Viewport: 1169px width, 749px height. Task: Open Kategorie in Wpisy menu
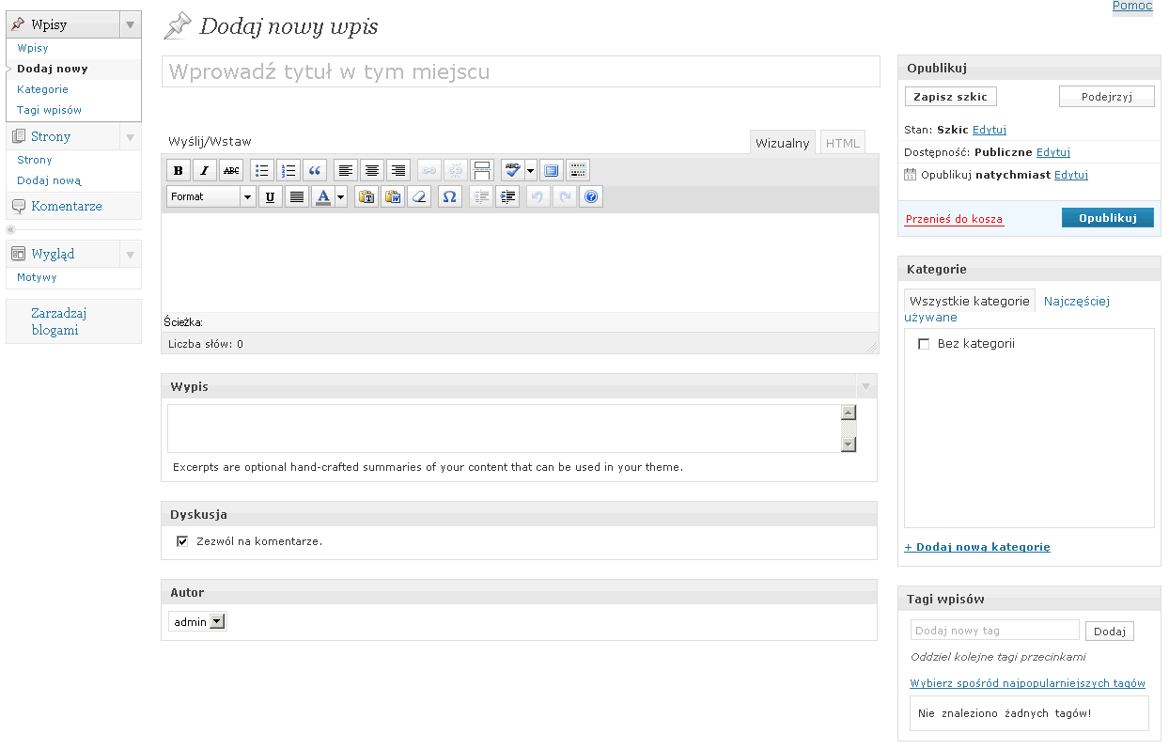tap(42, 89)
